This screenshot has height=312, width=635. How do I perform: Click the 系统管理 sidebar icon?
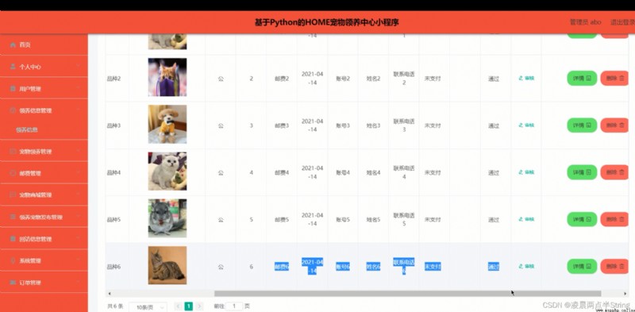[13, 260]
